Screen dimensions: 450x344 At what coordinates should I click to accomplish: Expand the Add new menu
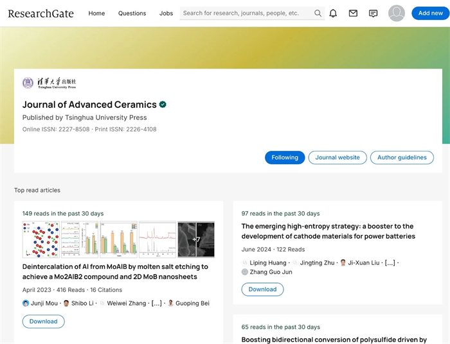coord(430,13)
